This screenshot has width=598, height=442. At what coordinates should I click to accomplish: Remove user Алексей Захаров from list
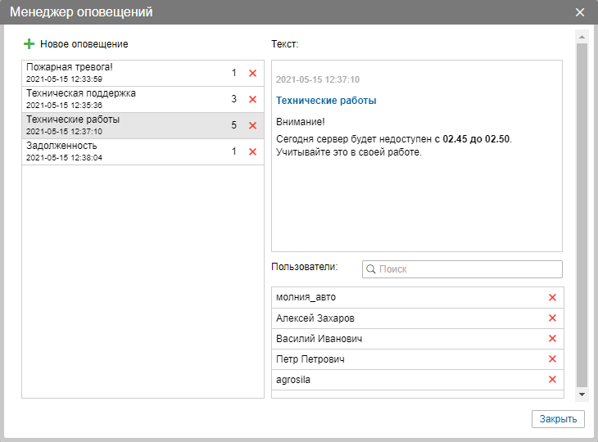click(x=552, y=318)
